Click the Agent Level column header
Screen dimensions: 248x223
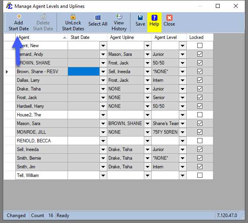click(165, 37)
